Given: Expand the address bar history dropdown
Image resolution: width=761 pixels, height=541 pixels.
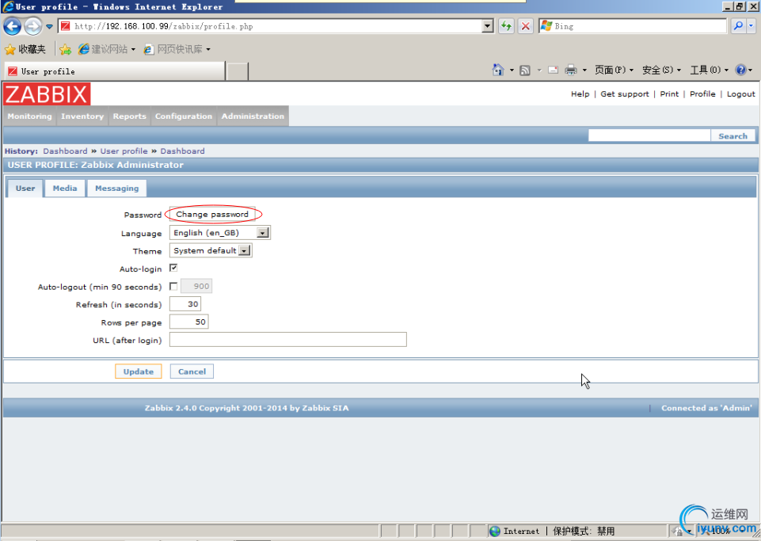Looking at the screenshot, I should 488,26.
